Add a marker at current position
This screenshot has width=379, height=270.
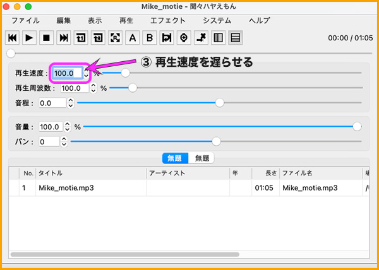click(x=184, y=38)
